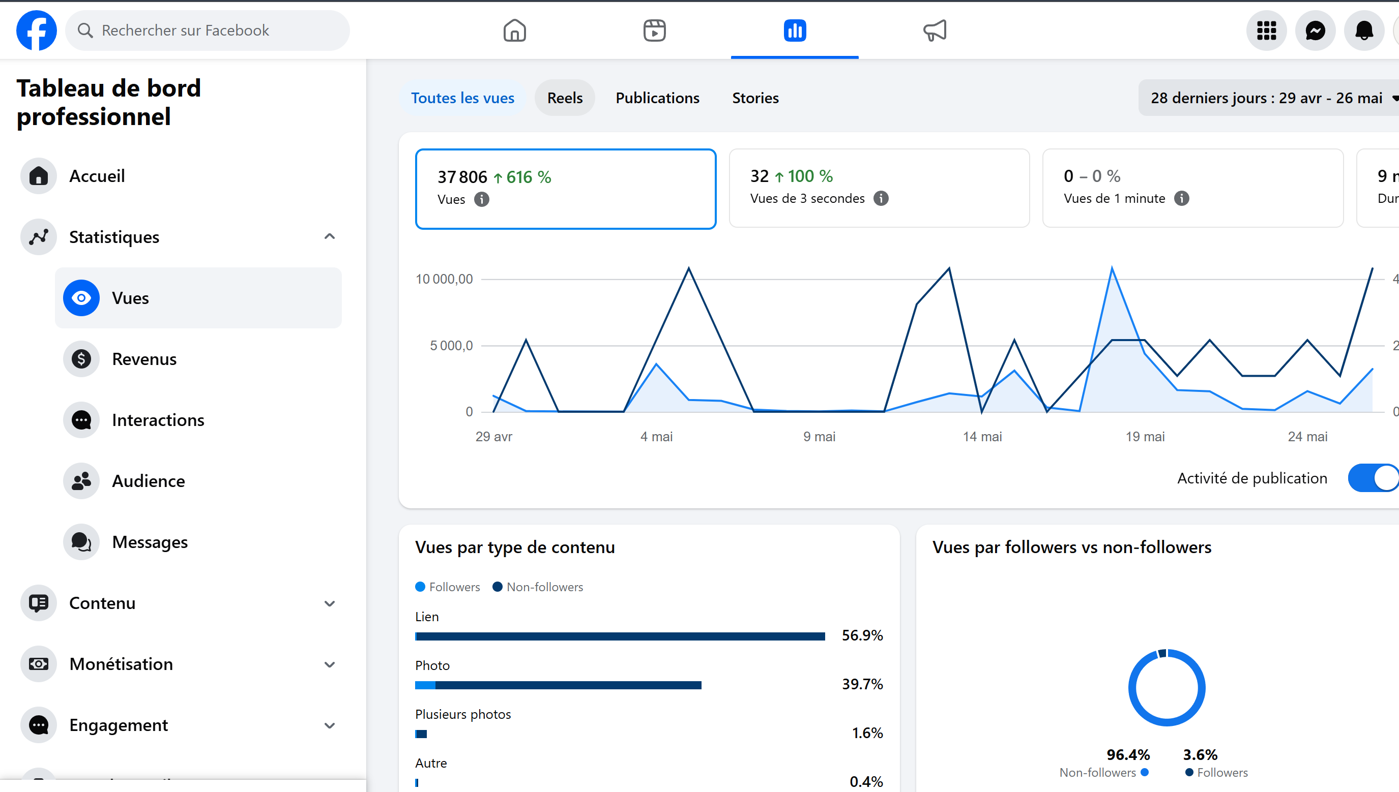
Task: Click the Non-followers legend dot in content chart
Action: click(497, 587)
